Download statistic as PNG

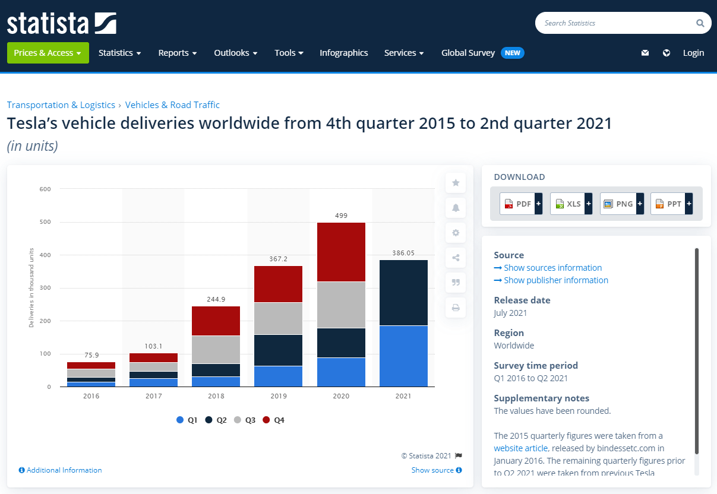point(622,204)
